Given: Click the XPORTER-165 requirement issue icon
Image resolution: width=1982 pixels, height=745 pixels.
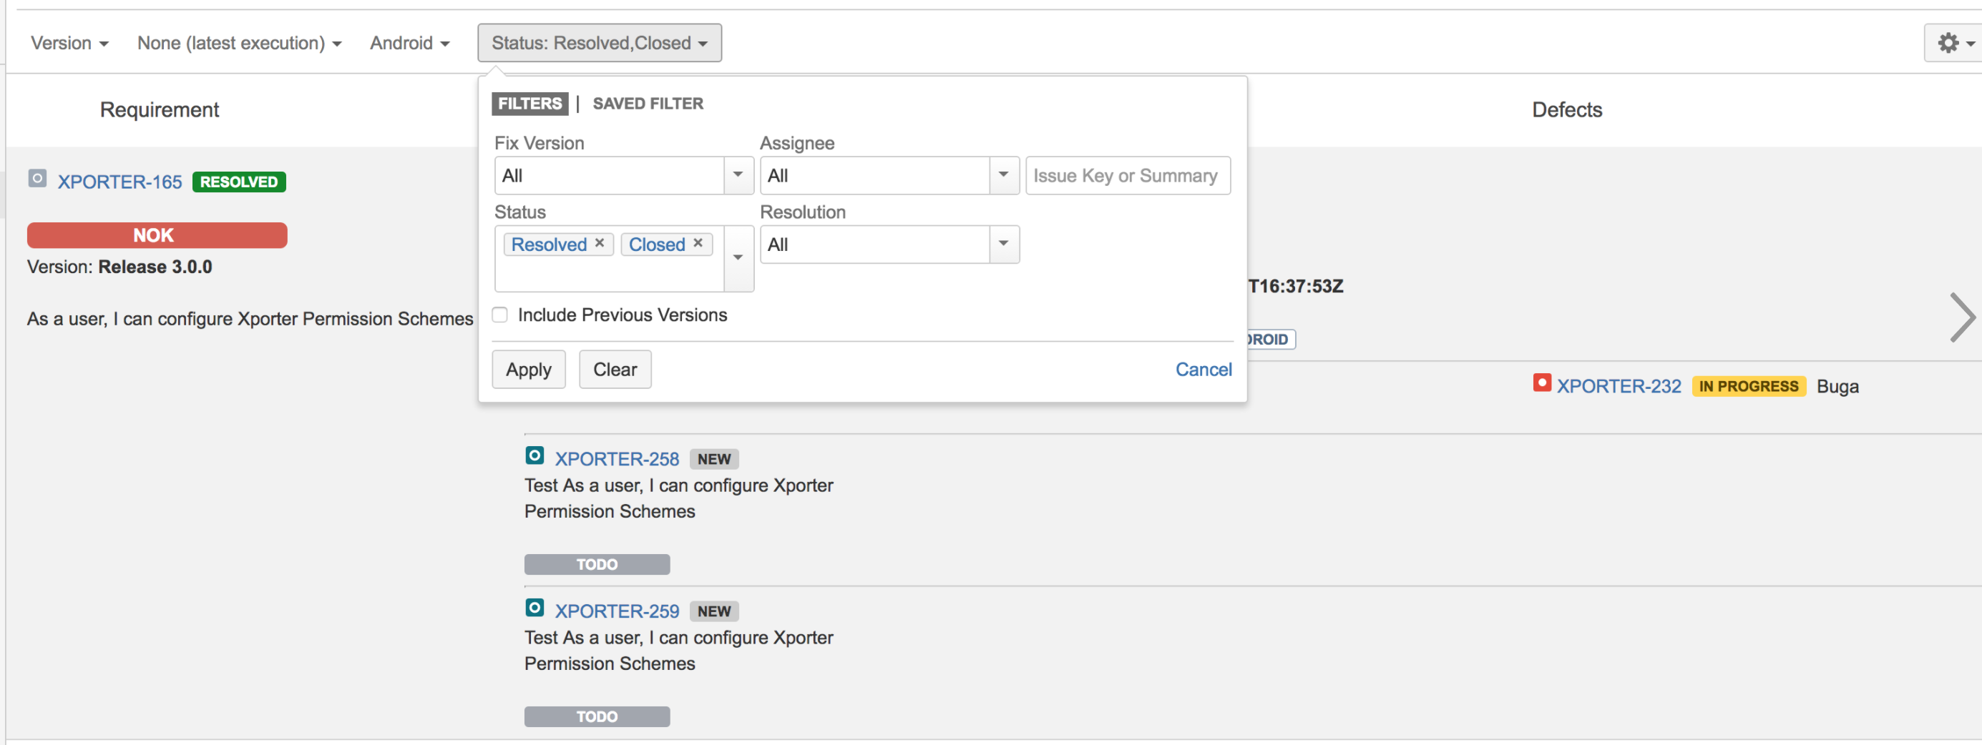Looking at the screenshot, I should point(38,179).
